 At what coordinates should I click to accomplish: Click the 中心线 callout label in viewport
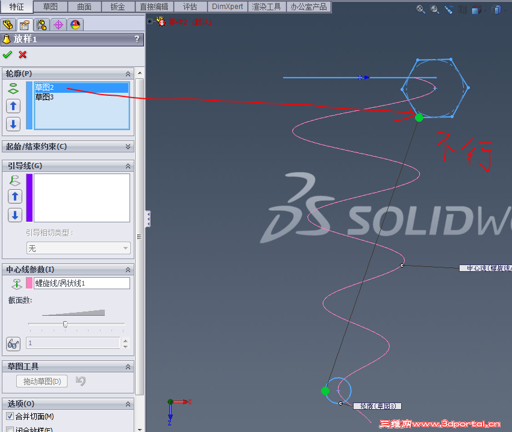pos(487,268)
